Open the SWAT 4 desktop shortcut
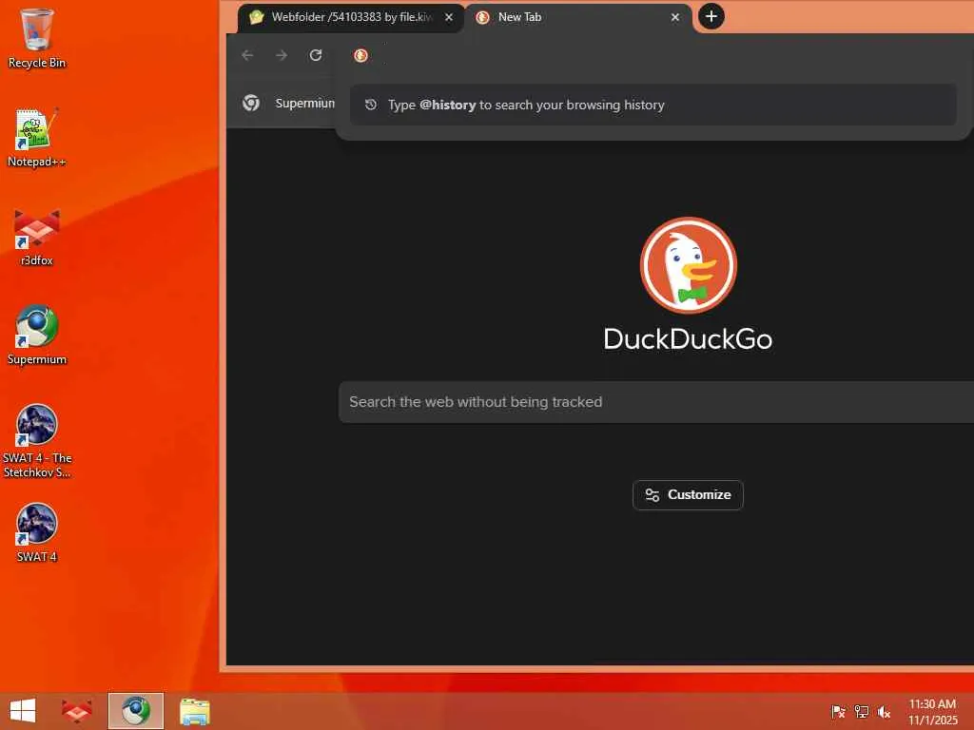 coord(37,532)
